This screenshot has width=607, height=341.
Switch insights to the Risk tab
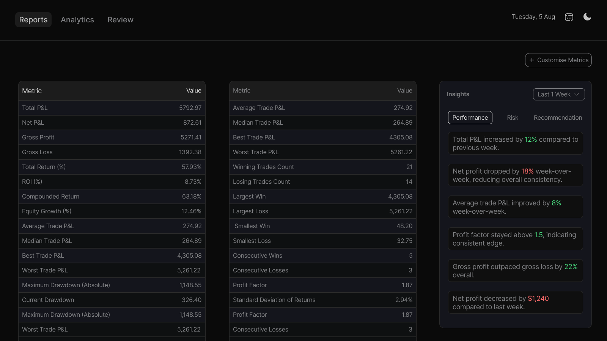[x=513, y=118]
